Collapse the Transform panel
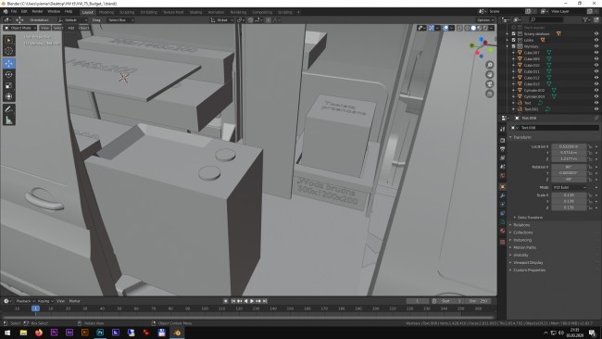Viewport: 602px width, 339px height. point(521,137)
